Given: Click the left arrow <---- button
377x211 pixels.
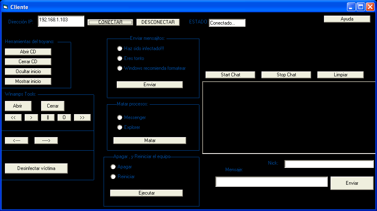Looking at the screenshot, I should (16, 140).
